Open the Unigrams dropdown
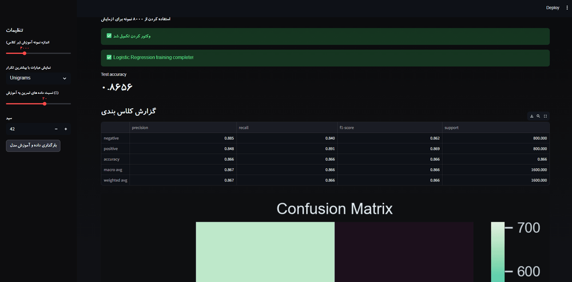 coord(38,78)
